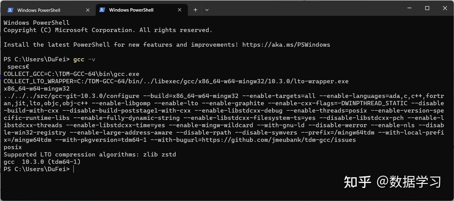Close the inactive first Windows PowerShell tab
454x201 pixels.
pos(88,10)
